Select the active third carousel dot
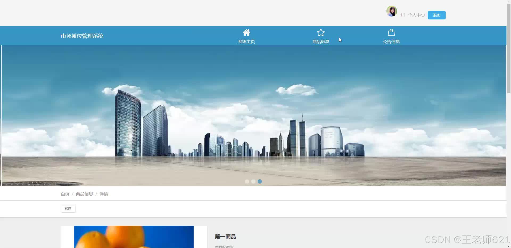This screenshot has width=511, height=248. coord(260,181)
